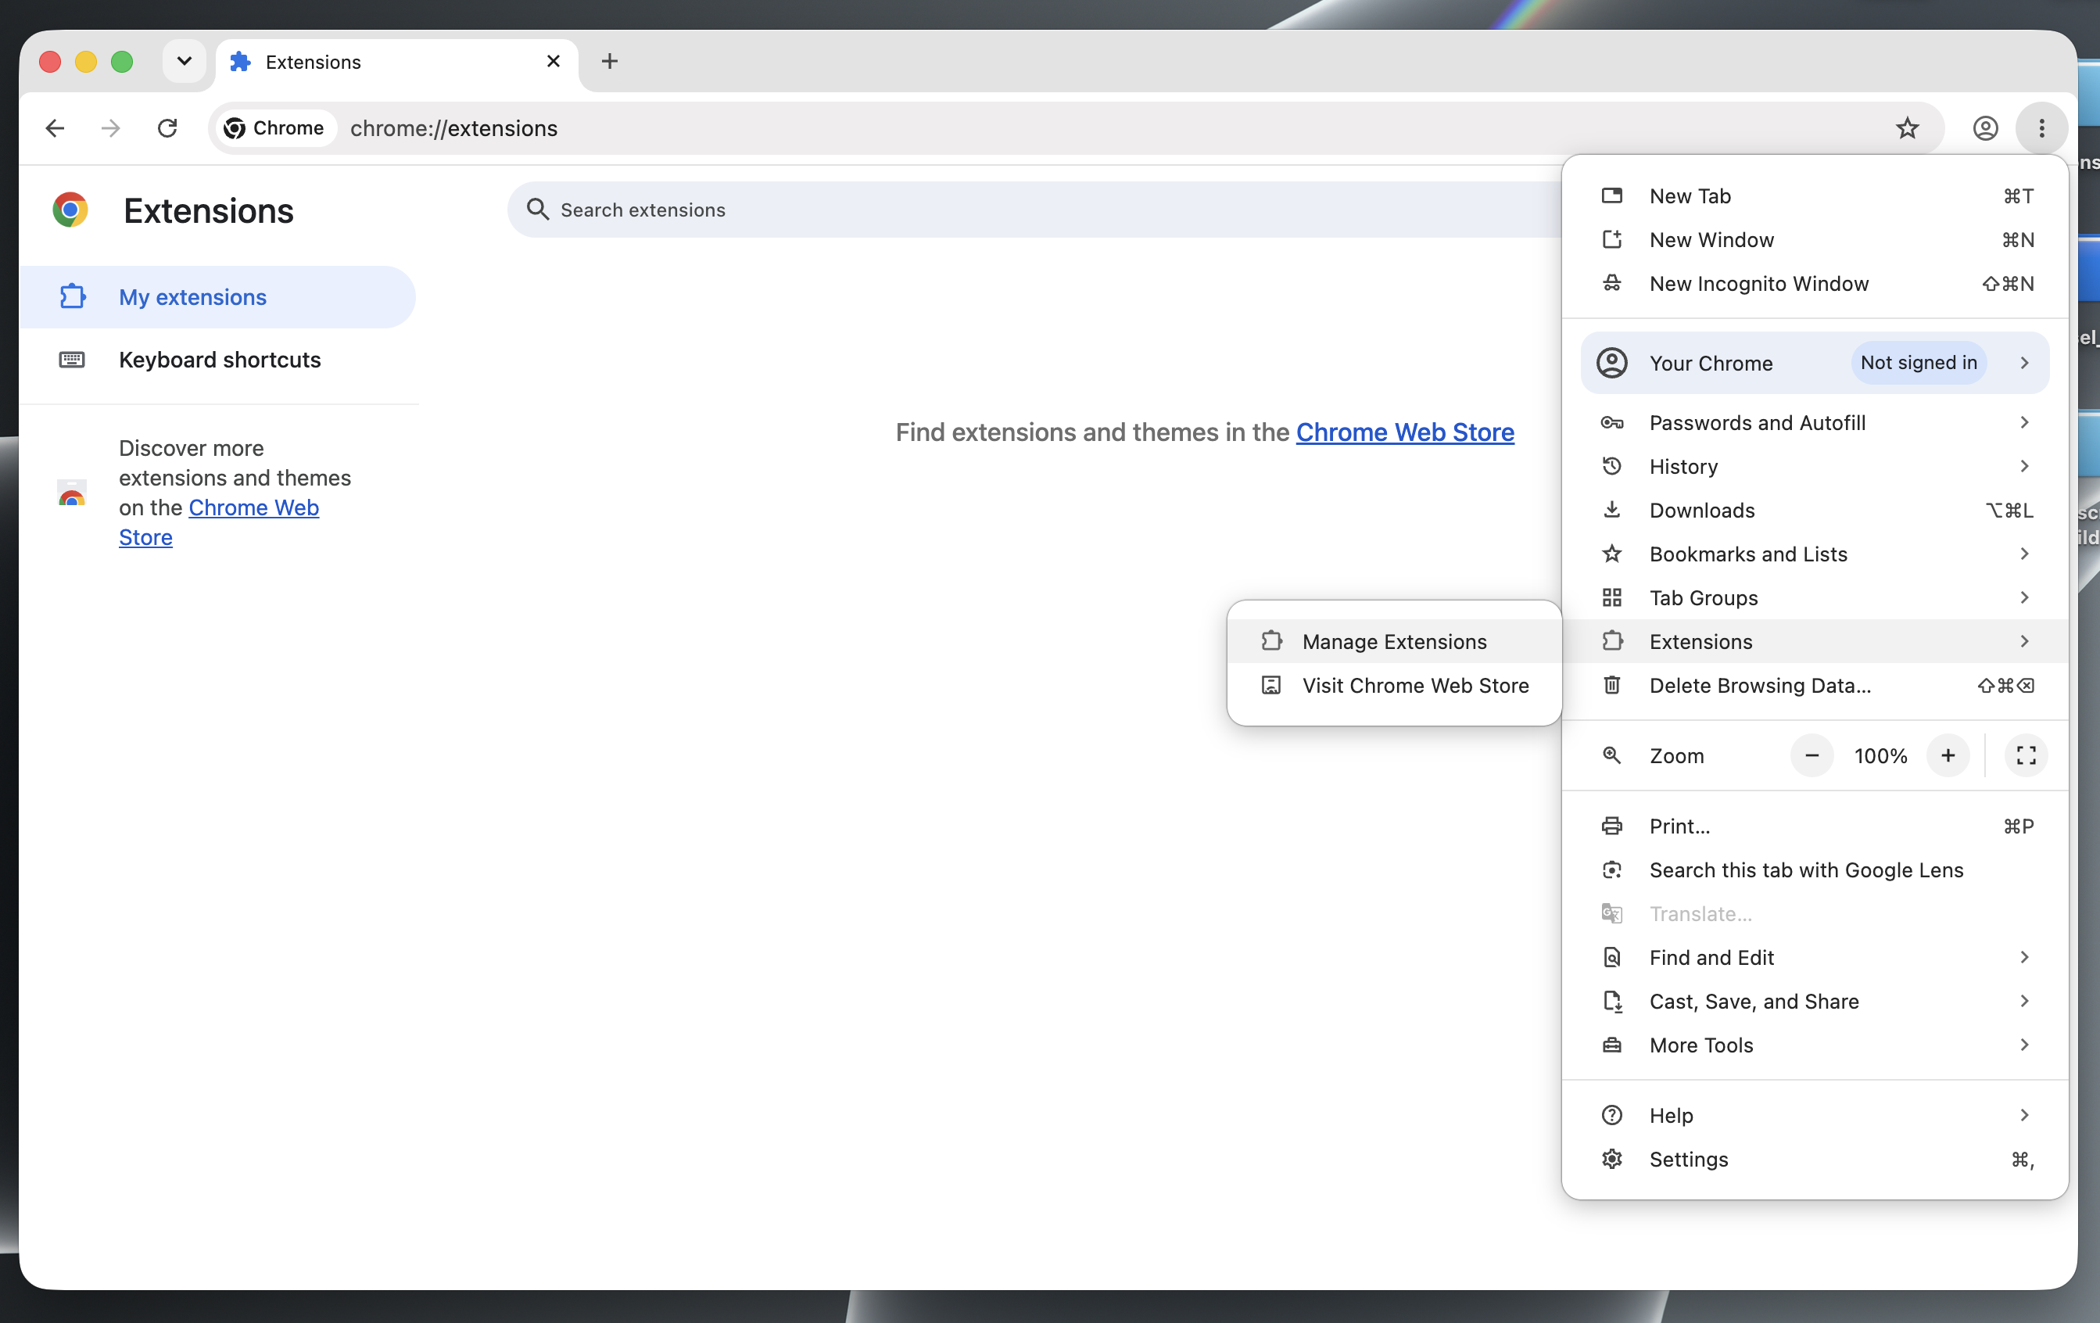Expand the Find and Edit submenu
The width and height of the screenshot is (2100, 1323).
tap(1814, 958)
